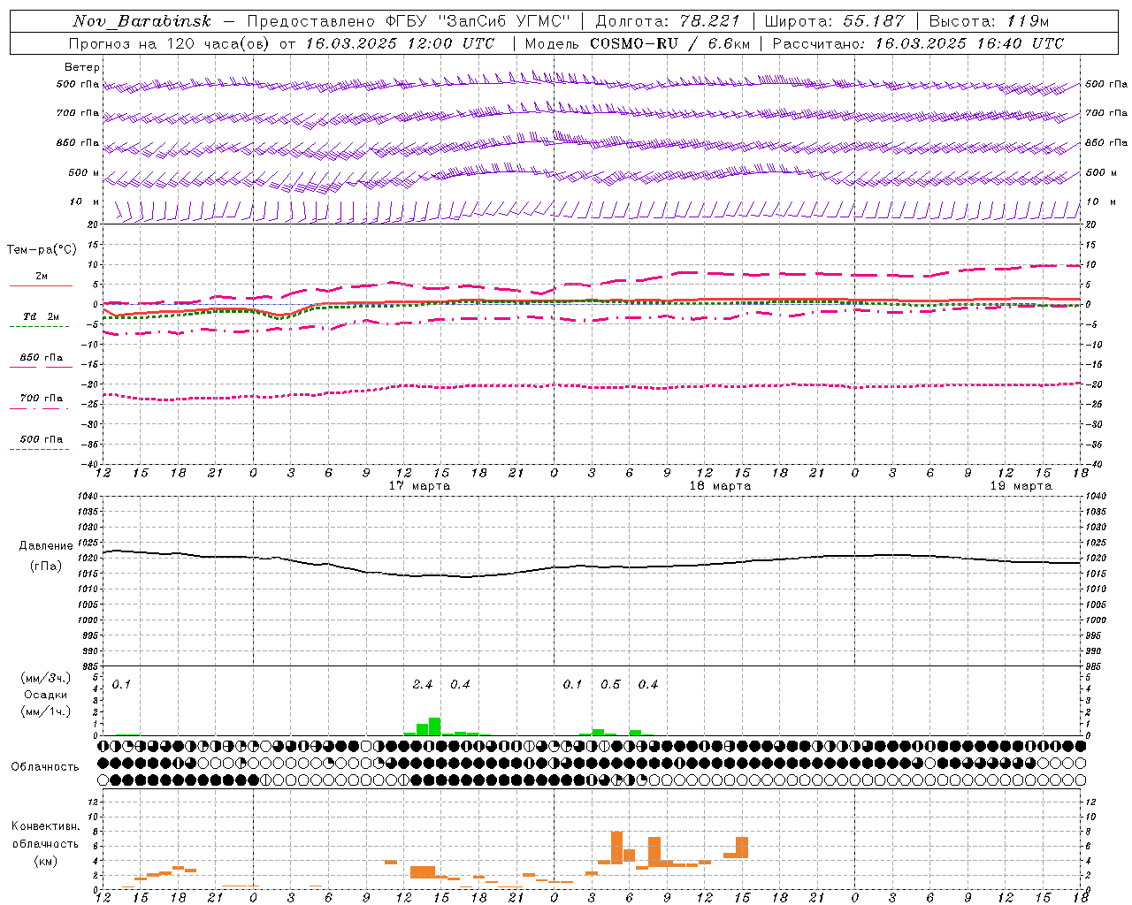This screenshot has height=905, width=1132.
Task: Click the 18 марта date label
Action: click(720, 486)
